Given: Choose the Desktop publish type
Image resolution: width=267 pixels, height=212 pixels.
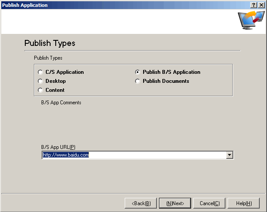Looking at the screenshot, I should point(41,81).
